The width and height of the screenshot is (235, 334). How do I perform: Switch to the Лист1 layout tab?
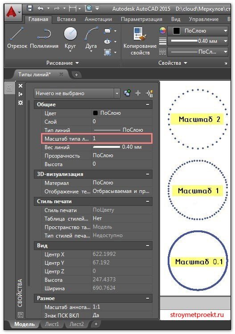coord(52,324)
